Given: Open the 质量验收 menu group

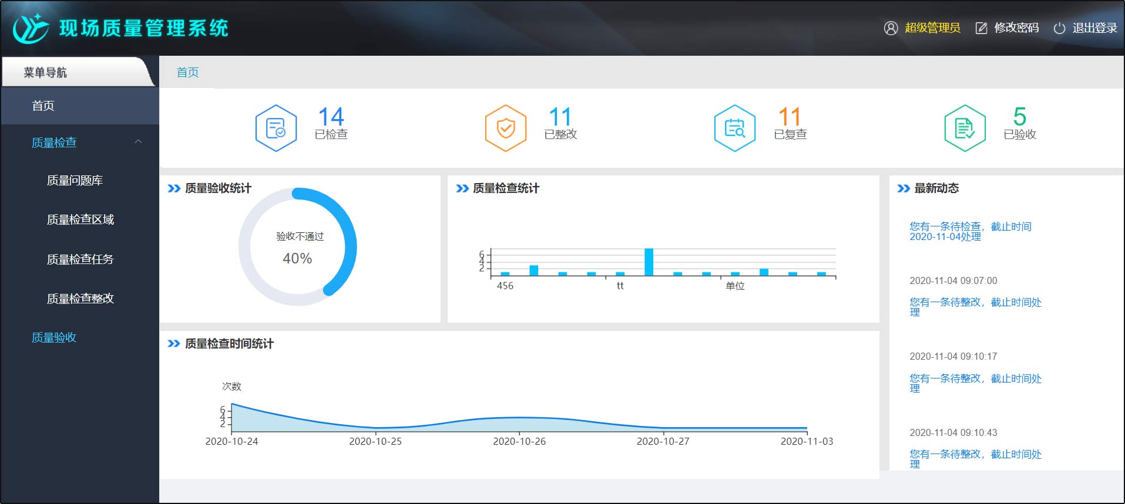Looking at the screenshot, I should (x=54, y=337).
